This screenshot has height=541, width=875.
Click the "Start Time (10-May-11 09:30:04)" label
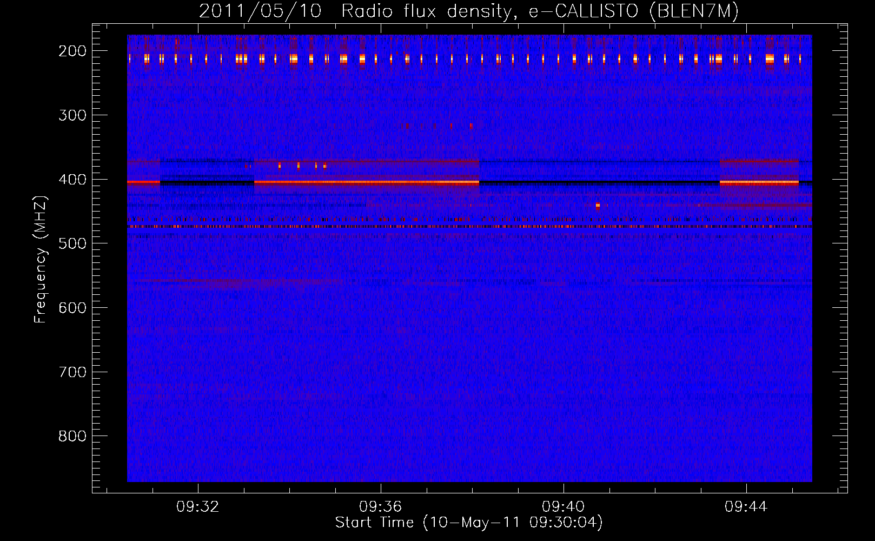tap(469, 523)
